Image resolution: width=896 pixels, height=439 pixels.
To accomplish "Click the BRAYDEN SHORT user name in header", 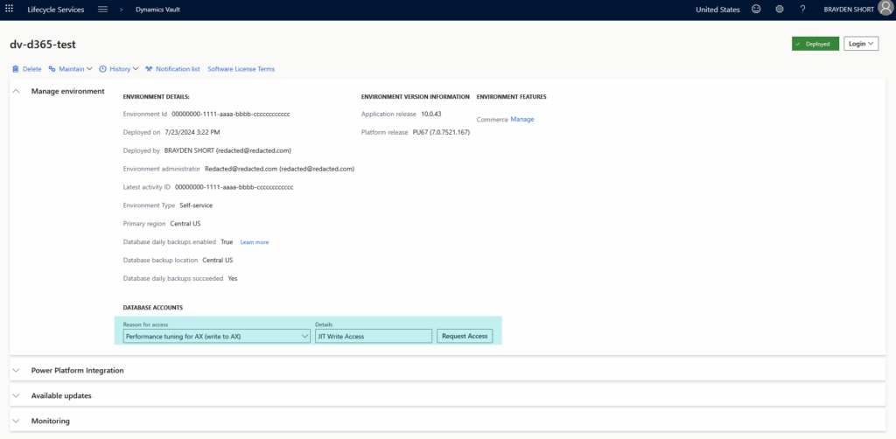I will tap(849, 9).
